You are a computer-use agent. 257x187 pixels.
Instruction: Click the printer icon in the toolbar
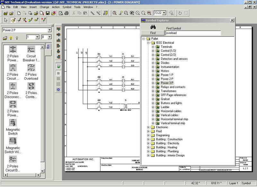[x=66, y=13]
